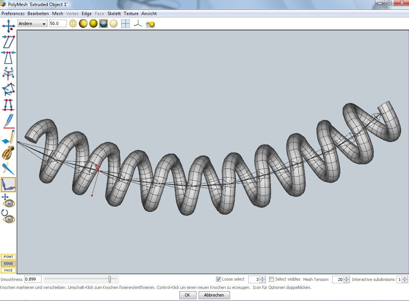Screen dimensions: 409x301
Task: Enable the Select visibles checkbox
Action: 271,279
